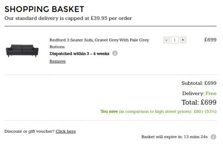Open Redford 3 Seater Sofa product title

tap(99, 43)
